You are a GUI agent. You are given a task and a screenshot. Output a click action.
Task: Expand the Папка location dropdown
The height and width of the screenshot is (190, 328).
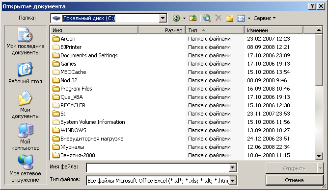(x=163, y=18)
